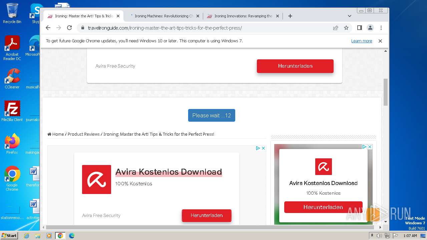This screenshot has height=240, width=427.
Task: Open network tray icon
Action: pos(387,236)
